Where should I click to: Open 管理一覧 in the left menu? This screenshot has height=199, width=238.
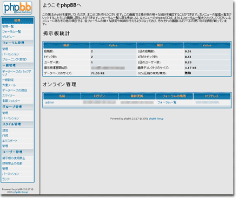pyautogui.click(x=8, y=26)
